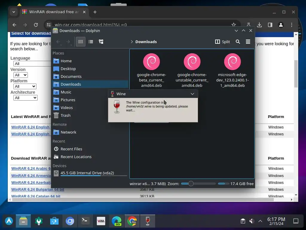Viewport: 306px width, 230px height.
Task: Go forward in Chrome browser
Action: [x=25, y=25]
